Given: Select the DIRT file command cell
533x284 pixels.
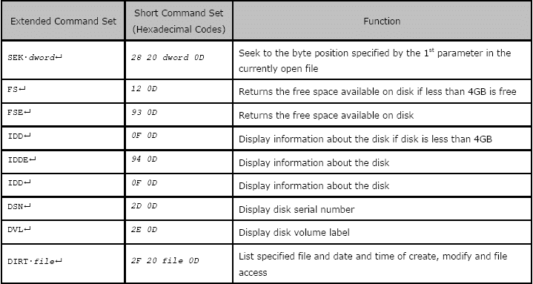Looking at the screenshot, I should pos(63,263).
